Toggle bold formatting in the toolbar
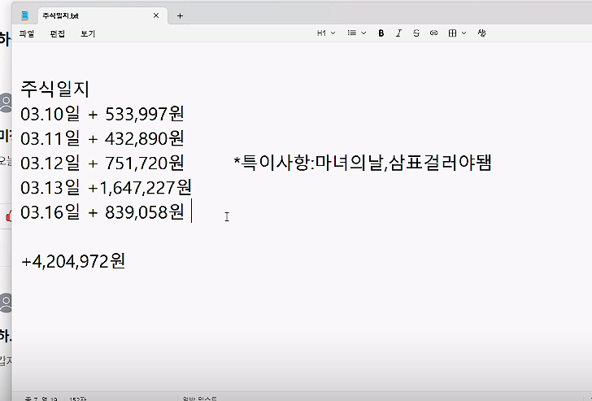592x401 pixels. (381, 33)
